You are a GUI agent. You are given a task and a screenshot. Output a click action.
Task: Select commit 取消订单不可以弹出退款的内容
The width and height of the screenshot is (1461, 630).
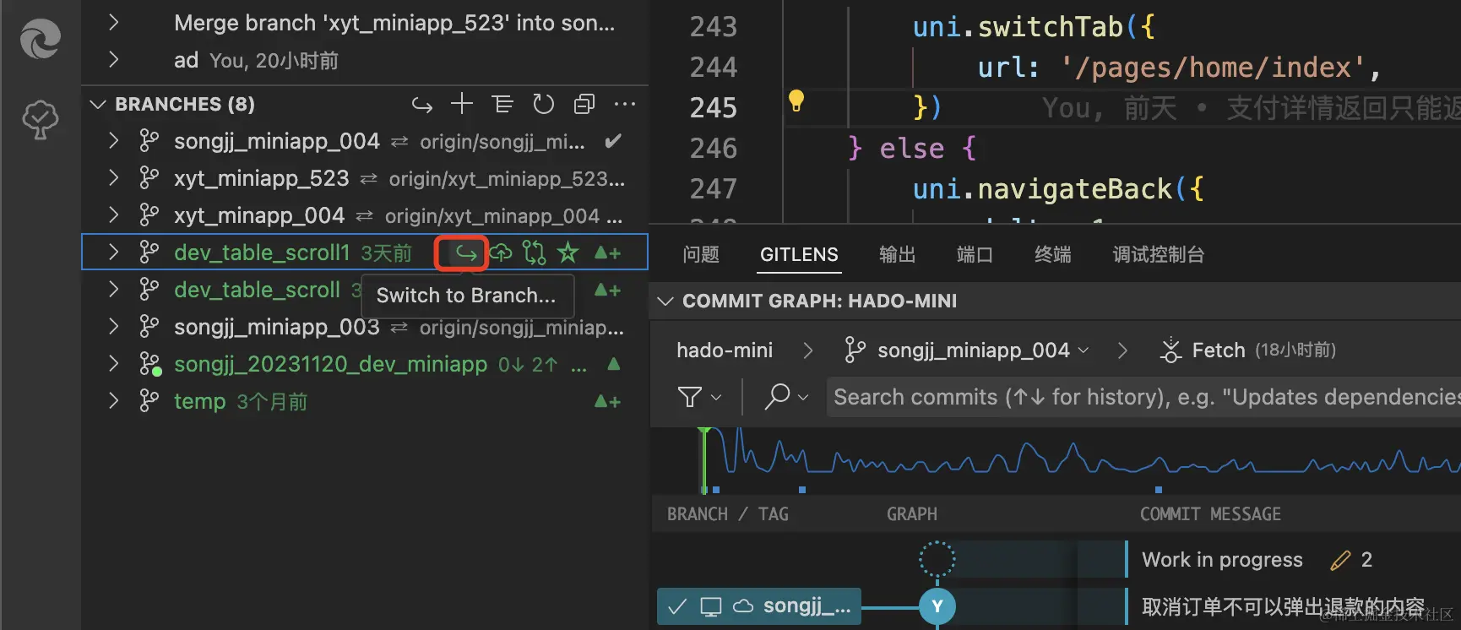point(1283,607)
